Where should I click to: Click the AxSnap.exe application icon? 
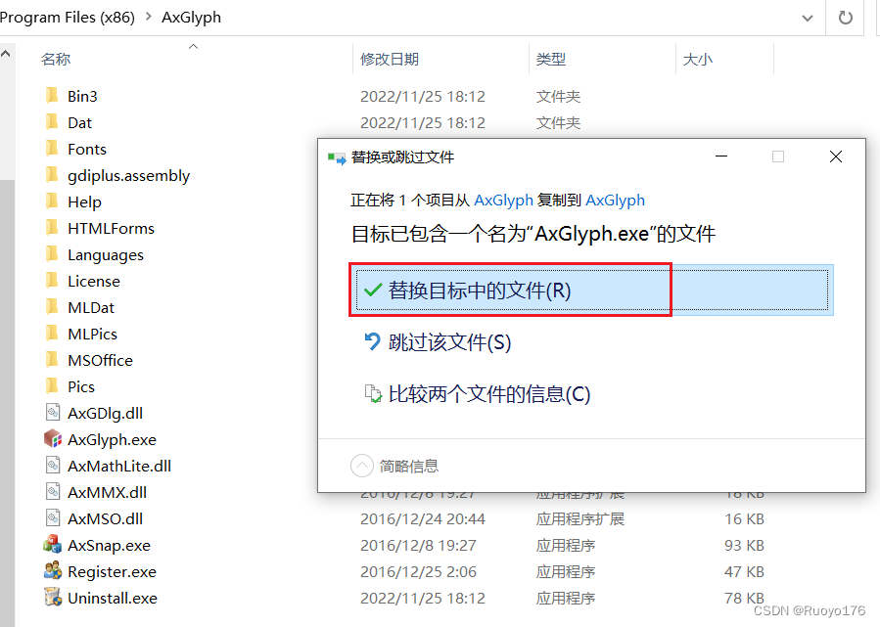(52, 545)
